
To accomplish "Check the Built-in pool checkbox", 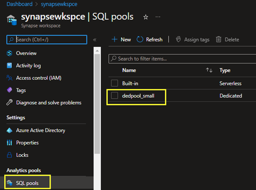I will pos(114,83).
